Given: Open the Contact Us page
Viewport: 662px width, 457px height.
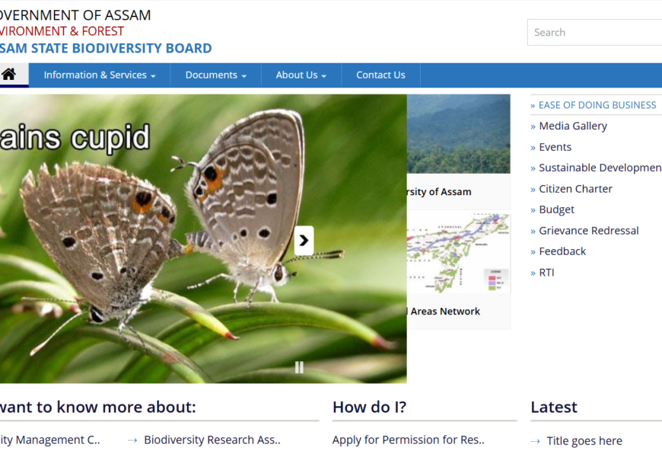Looking at the screenshot, I should pos(380,75).
